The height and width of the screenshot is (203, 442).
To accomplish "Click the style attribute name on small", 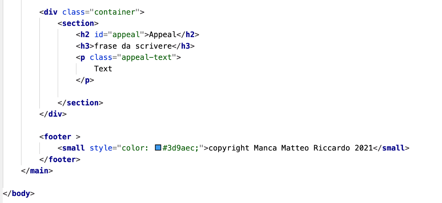I will tap(101, 148).
